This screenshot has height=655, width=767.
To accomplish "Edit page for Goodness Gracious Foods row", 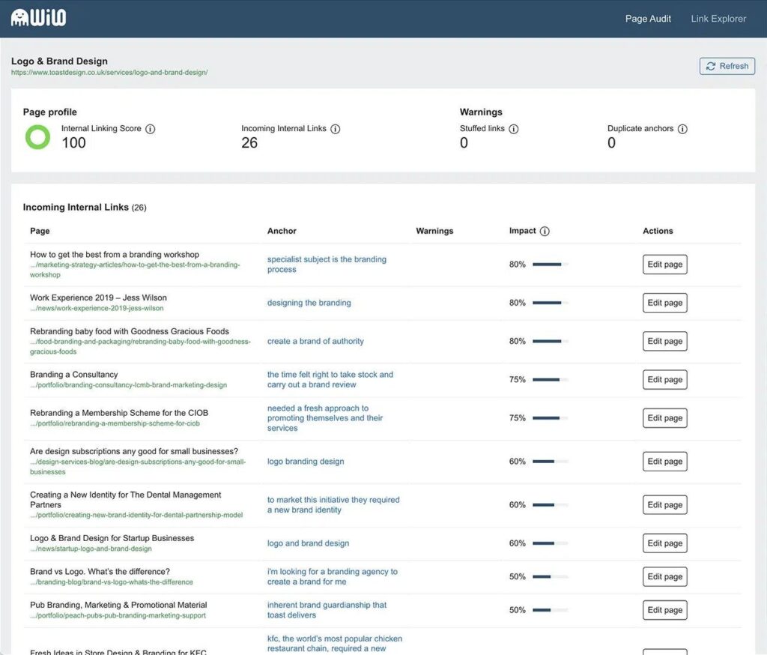I will [x=664, y=341].
